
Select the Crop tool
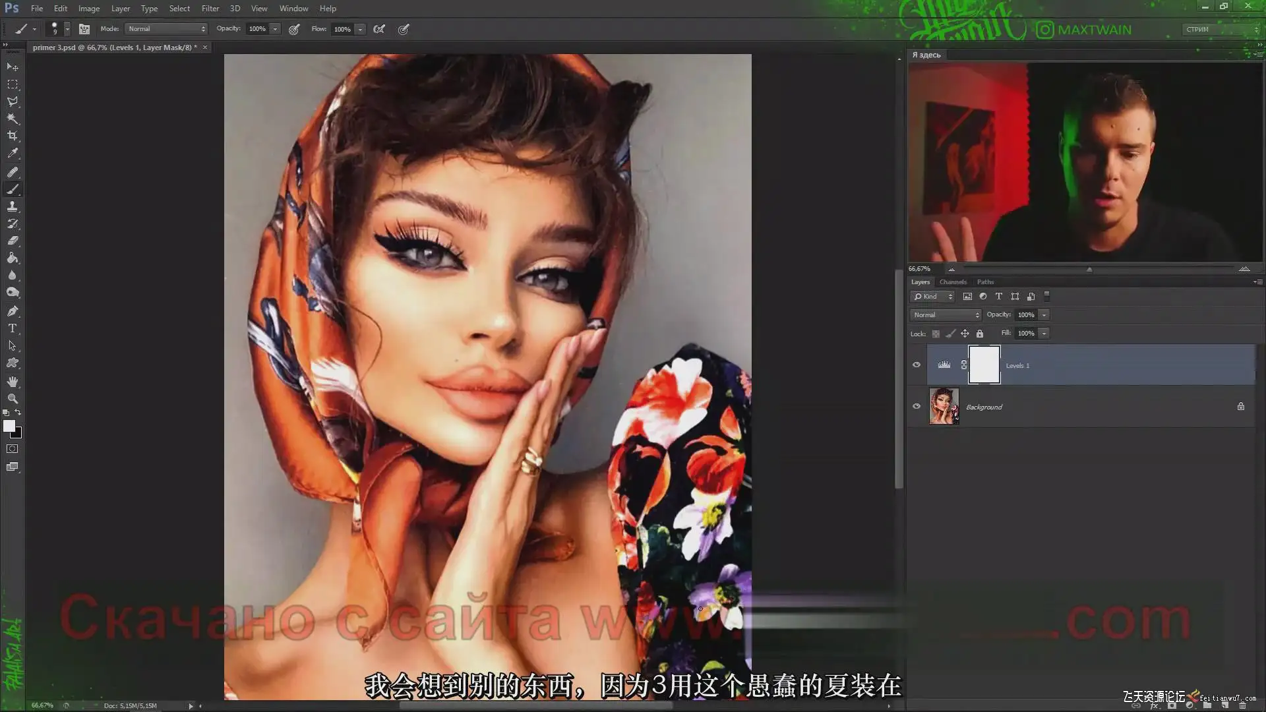13,136
